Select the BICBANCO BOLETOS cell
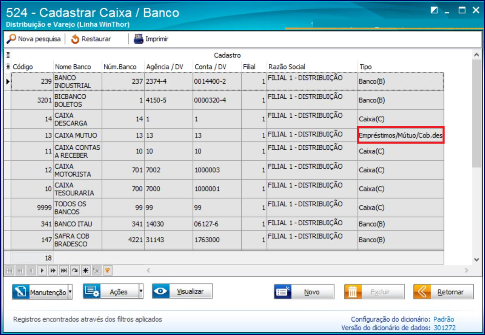The width and height of the screenshot is (485, 335). (78, 100)
